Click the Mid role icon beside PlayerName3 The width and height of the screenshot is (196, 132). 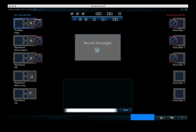pyautogui.click(x=31, y=58)
